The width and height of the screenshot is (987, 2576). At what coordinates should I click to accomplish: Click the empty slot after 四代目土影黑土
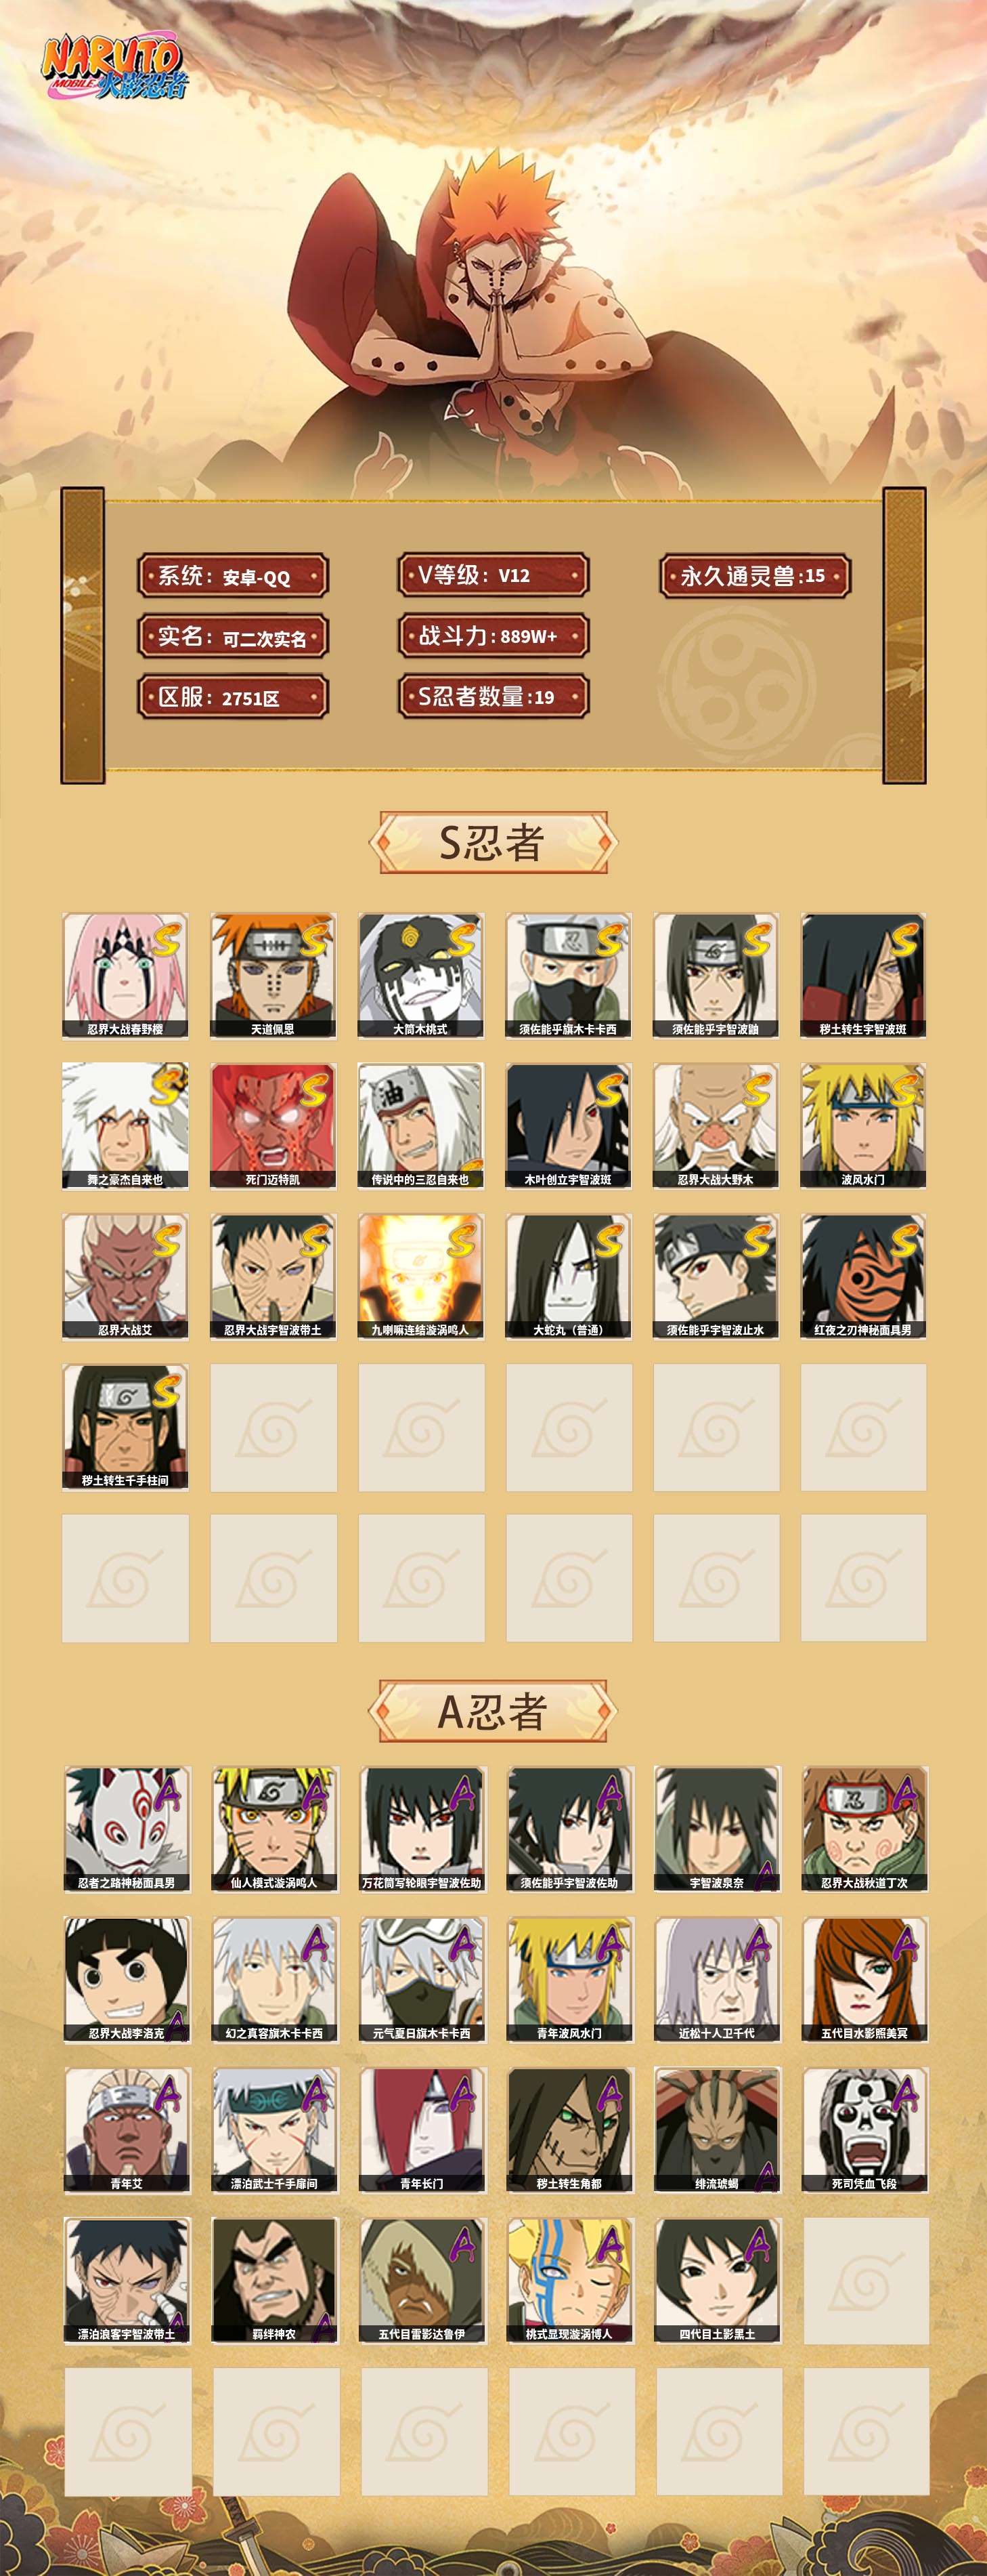pos(865,2280)
